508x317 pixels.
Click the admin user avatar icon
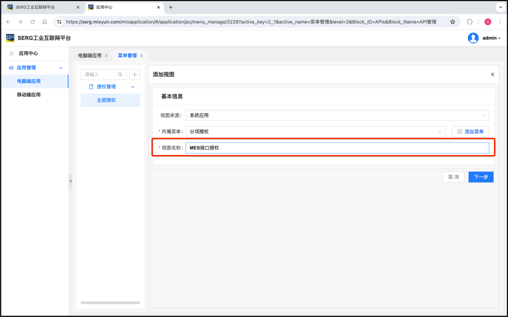(473, 38)
